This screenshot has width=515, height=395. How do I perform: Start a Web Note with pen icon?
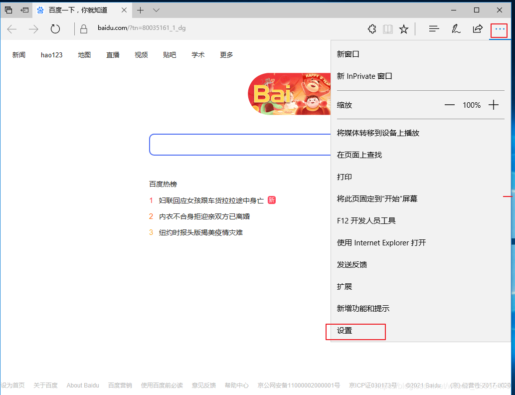click(x=456, y=29)
